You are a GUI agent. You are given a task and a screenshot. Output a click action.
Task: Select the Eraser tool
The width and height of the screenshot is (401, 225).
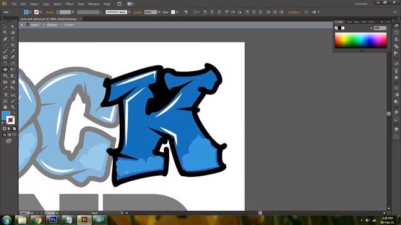click(13, 57)
